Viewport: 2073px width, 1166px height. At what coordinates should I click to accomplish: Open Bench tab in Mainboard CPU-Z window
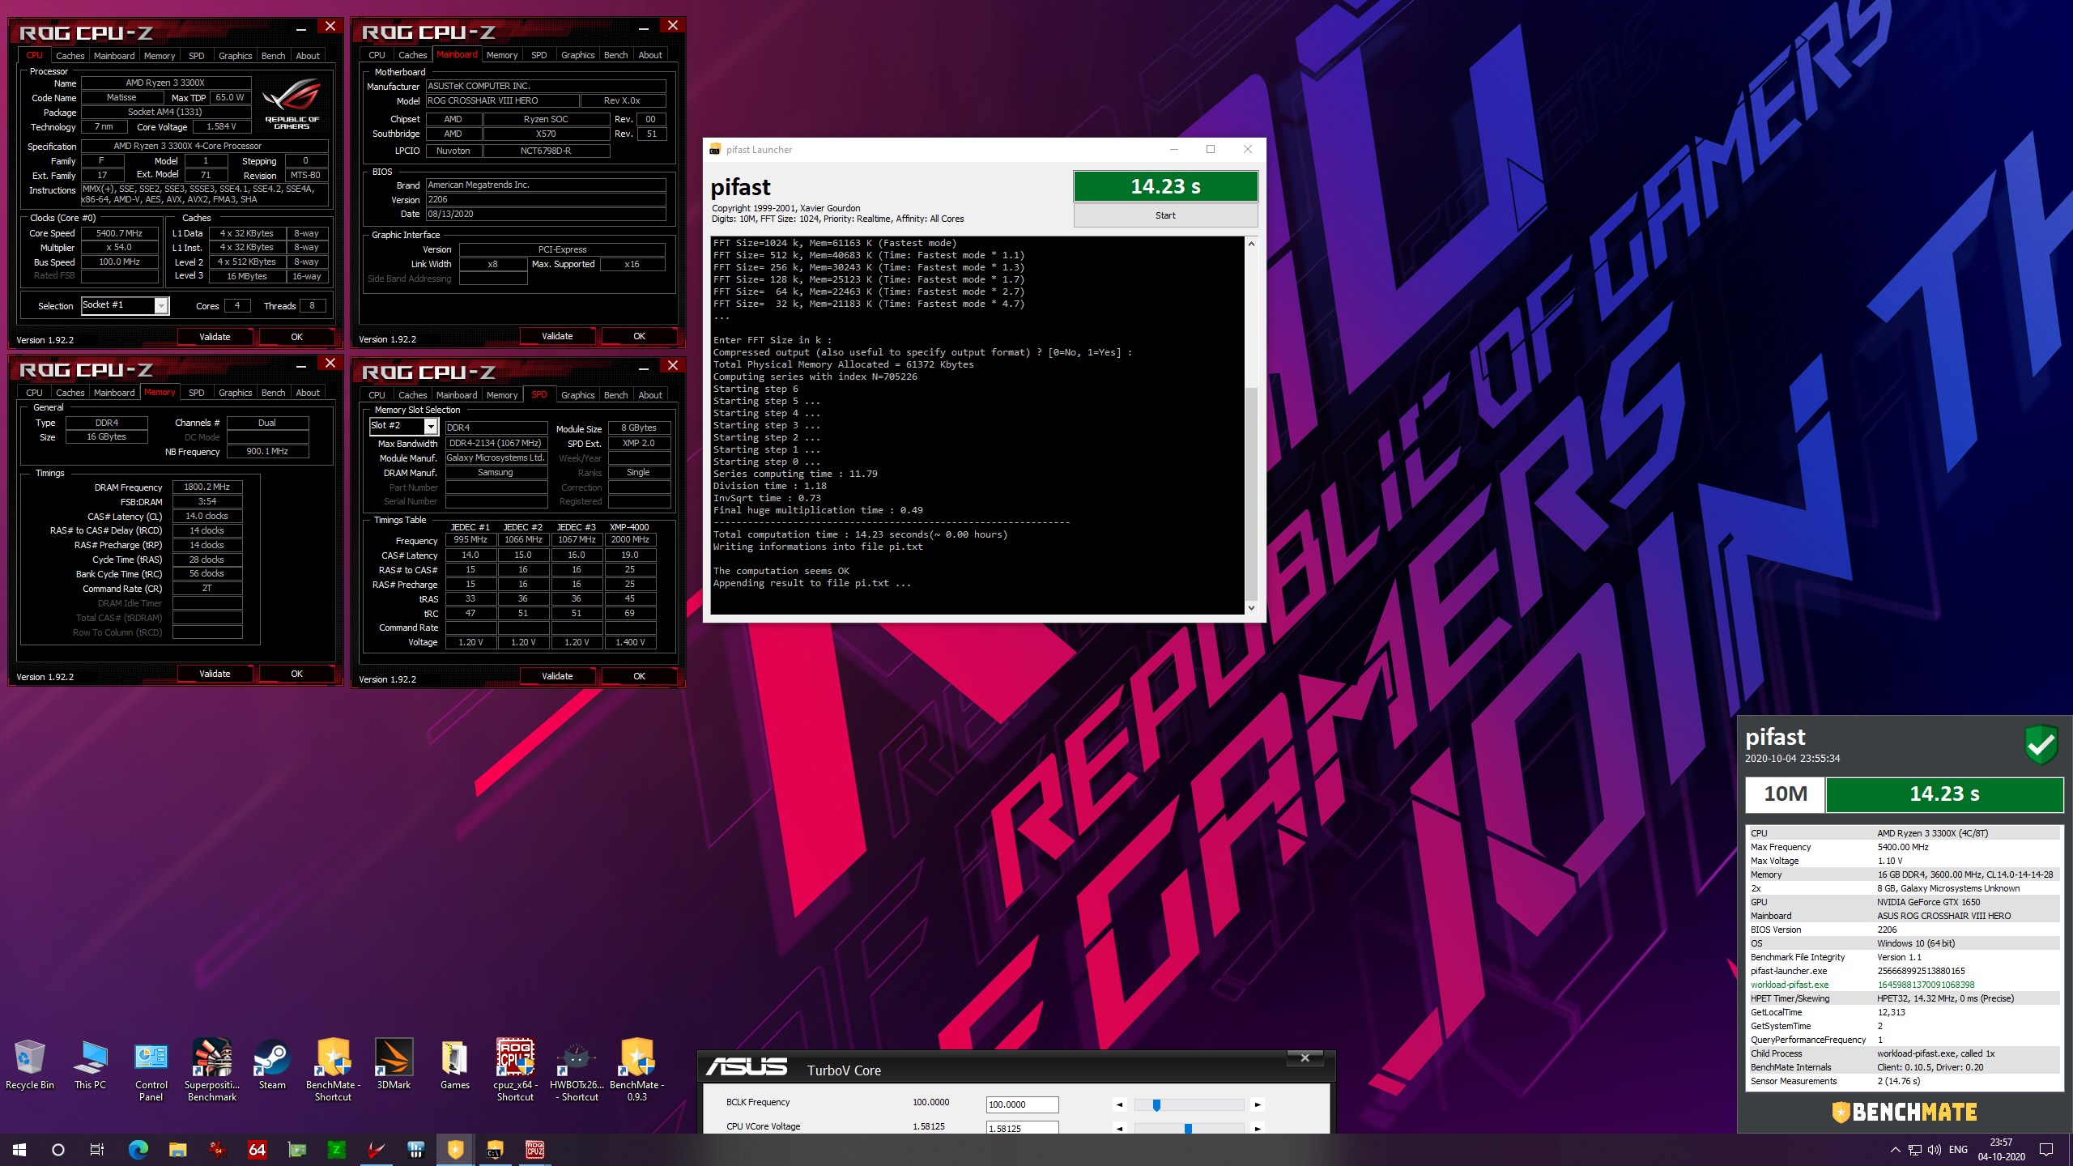pos(615,55)
